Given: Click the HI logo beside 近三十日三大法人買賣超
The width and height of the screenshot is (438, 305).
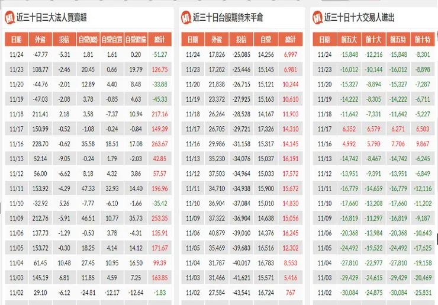Looking at the screenshot, I should tap(10, 18).
